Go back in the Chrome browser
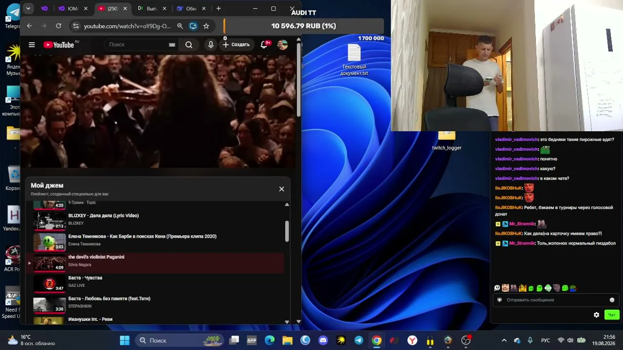Viewport: 623px width, 350px height. point(29,26)
